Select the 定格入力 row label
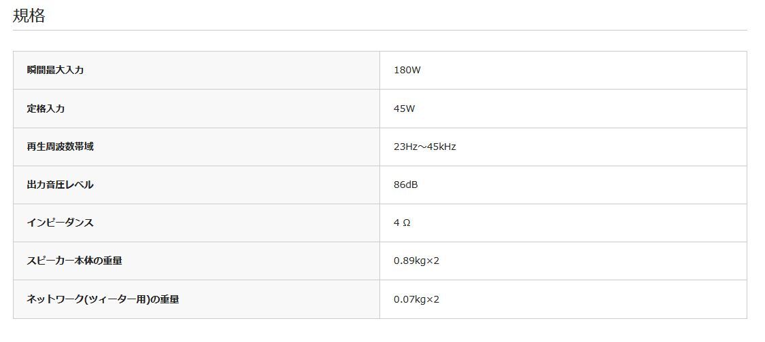The width and height of the screenshot is (765, 342). pyautogui.click(x=46, y=109)
